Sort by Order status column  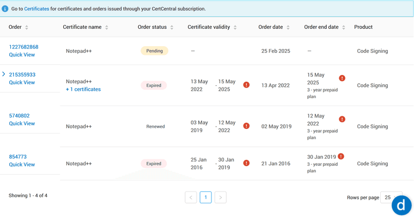coord(172,27)
